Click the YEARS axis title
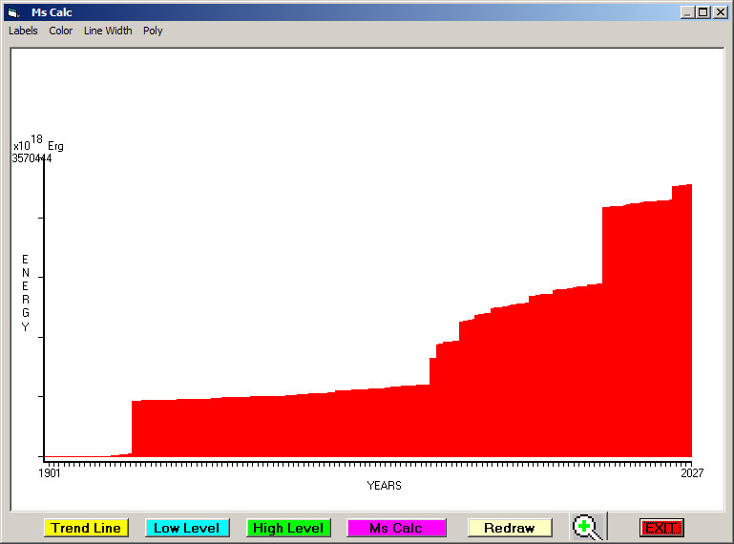The image size is (734, 544). pyautogui.click(x=384, y=486)
